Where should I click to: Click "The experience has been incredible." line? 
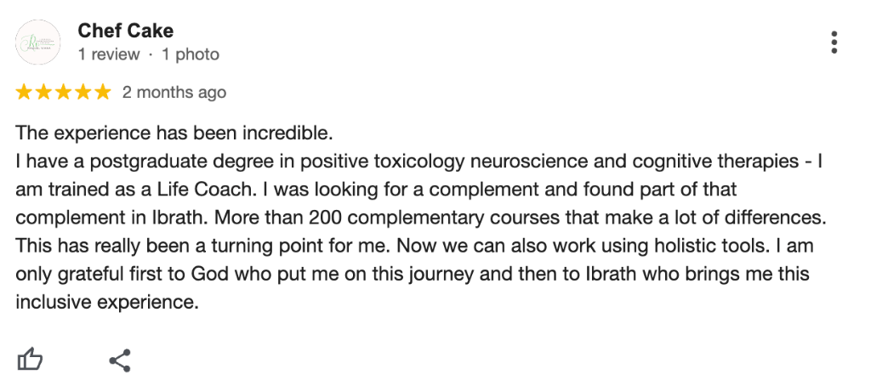tap(174, 133)
